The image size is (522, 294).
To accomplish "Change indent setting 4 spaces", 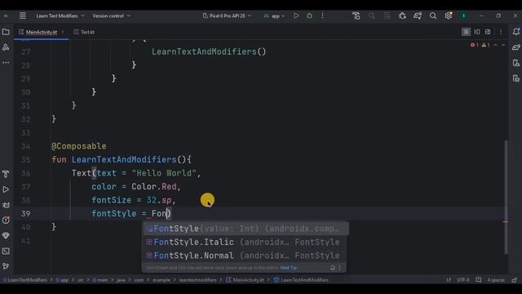I will pos(496,280).
